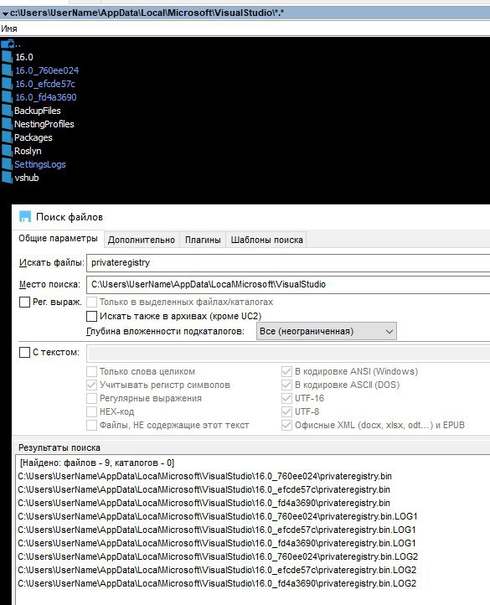This screenshot has height=605, width=490.
Task: Open Глубина вложенности подкаталогов dropdown
Action: tap(327, 332)
